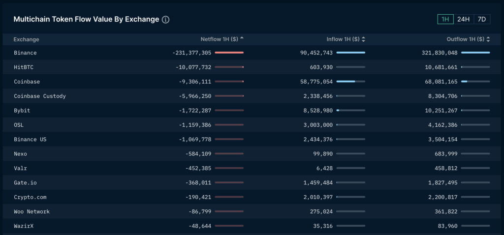Click OSL inflow value 3,003,000
This screenshot has height=235, width=504.
tap(318, 125)
